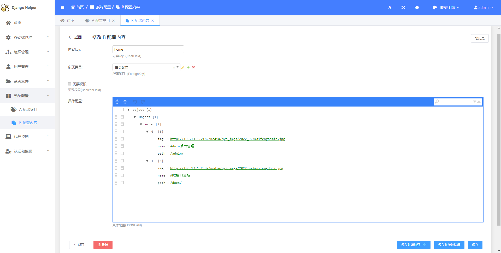
Task: Click the 内容key text input field
Action: coord(148,50)
